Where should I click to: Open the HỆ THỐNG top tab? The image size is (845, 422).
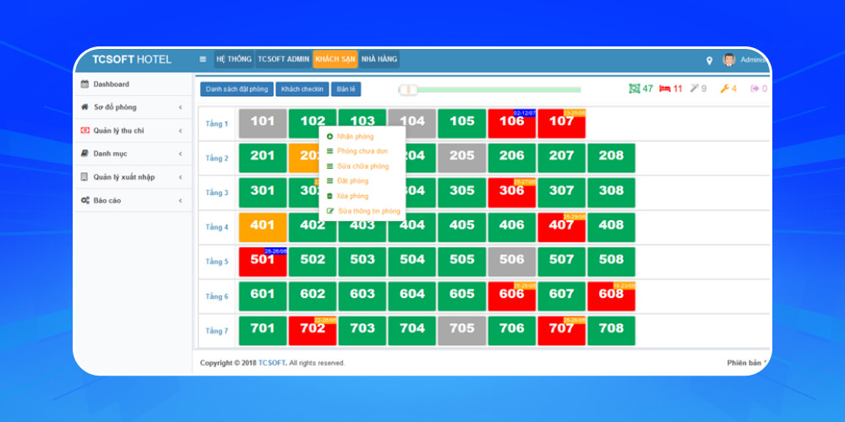(x=233, y=59)
